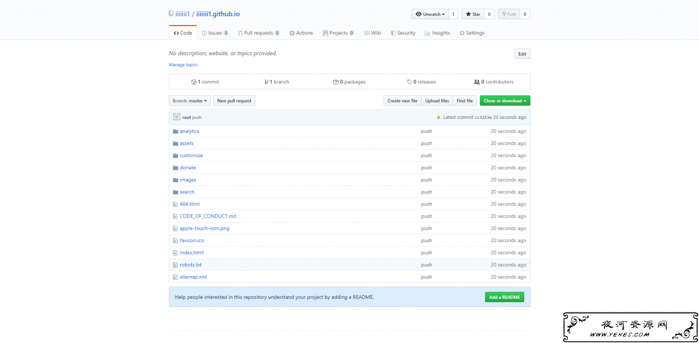Open commit hash cc3253e
The image size is (699, 343).
483,117
